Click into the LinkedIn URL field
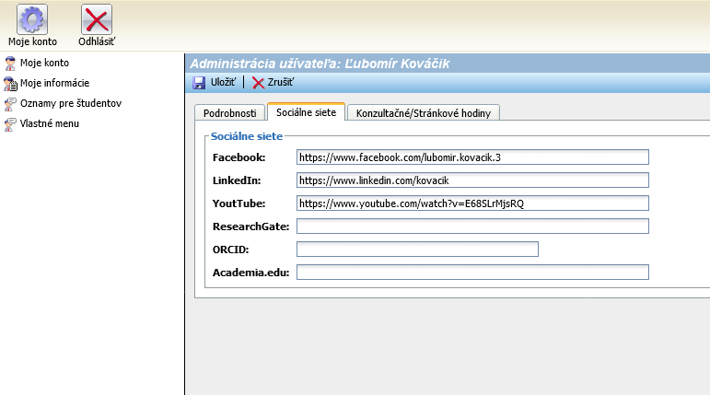Image resolution: width=710 pixels, height=395 pixels. pos(472,180)
